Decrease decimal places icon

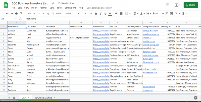point(48,14)
